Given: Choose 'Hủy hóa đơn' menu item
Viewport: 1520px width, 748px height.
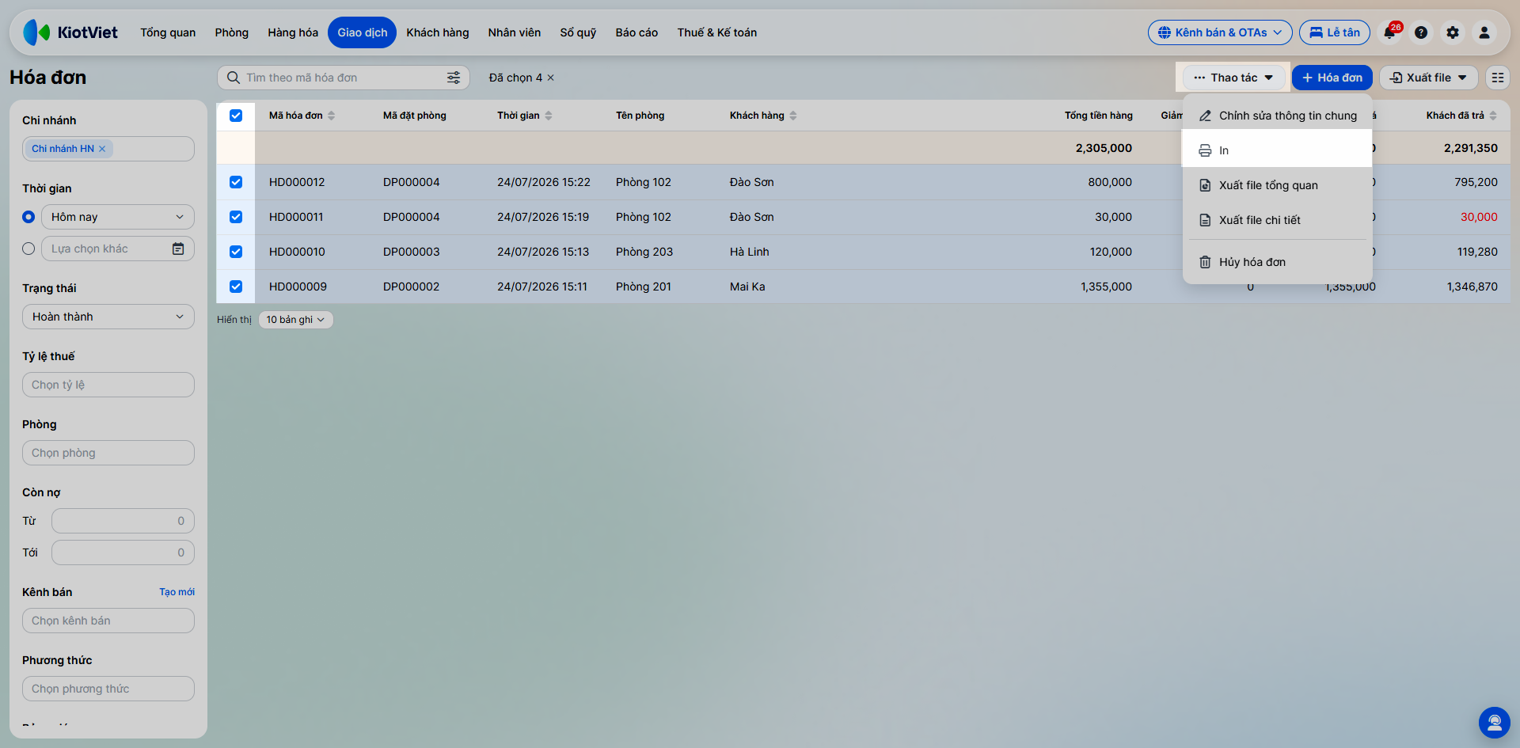Looking at the screenshot, I should (x=1277, y=262).
